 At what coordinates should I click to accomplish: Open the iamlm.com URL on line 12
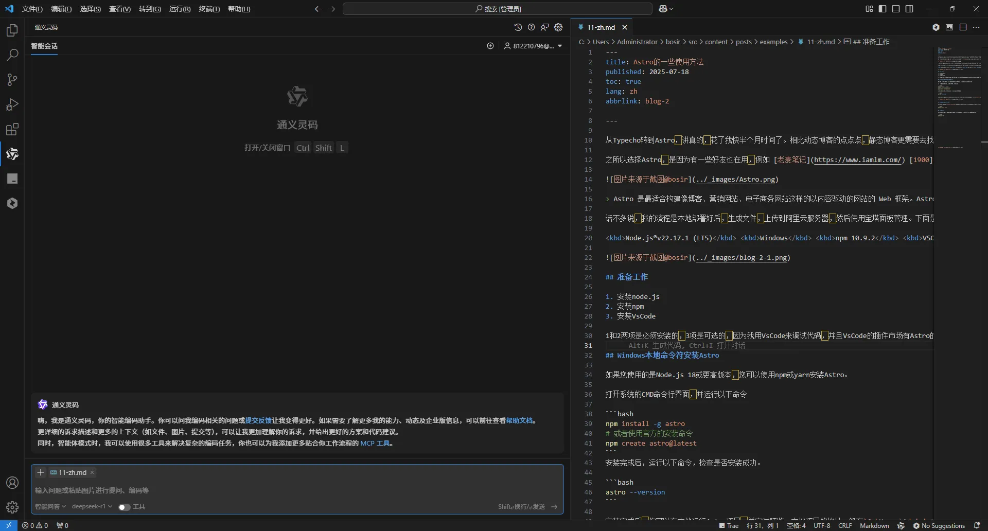pyautogui.click(x=858, y=160)
